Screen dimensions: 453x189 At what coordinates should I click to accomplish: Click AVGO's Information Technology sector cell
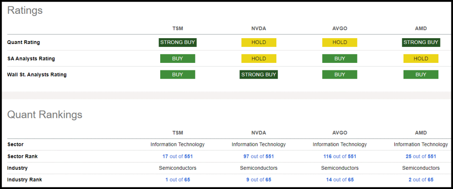340,144
